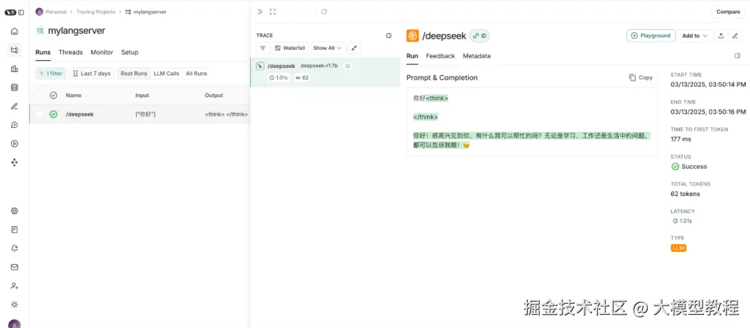The height and width of the screenshot is (328, 750).
Task: Click Tracing Projects breadcrumb link
Action: coord(96,12)
